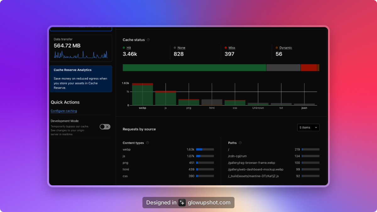Viewport: 377px width, 212px height.
Task: Toggle Development Mode switch on
Action: point(105,127)
